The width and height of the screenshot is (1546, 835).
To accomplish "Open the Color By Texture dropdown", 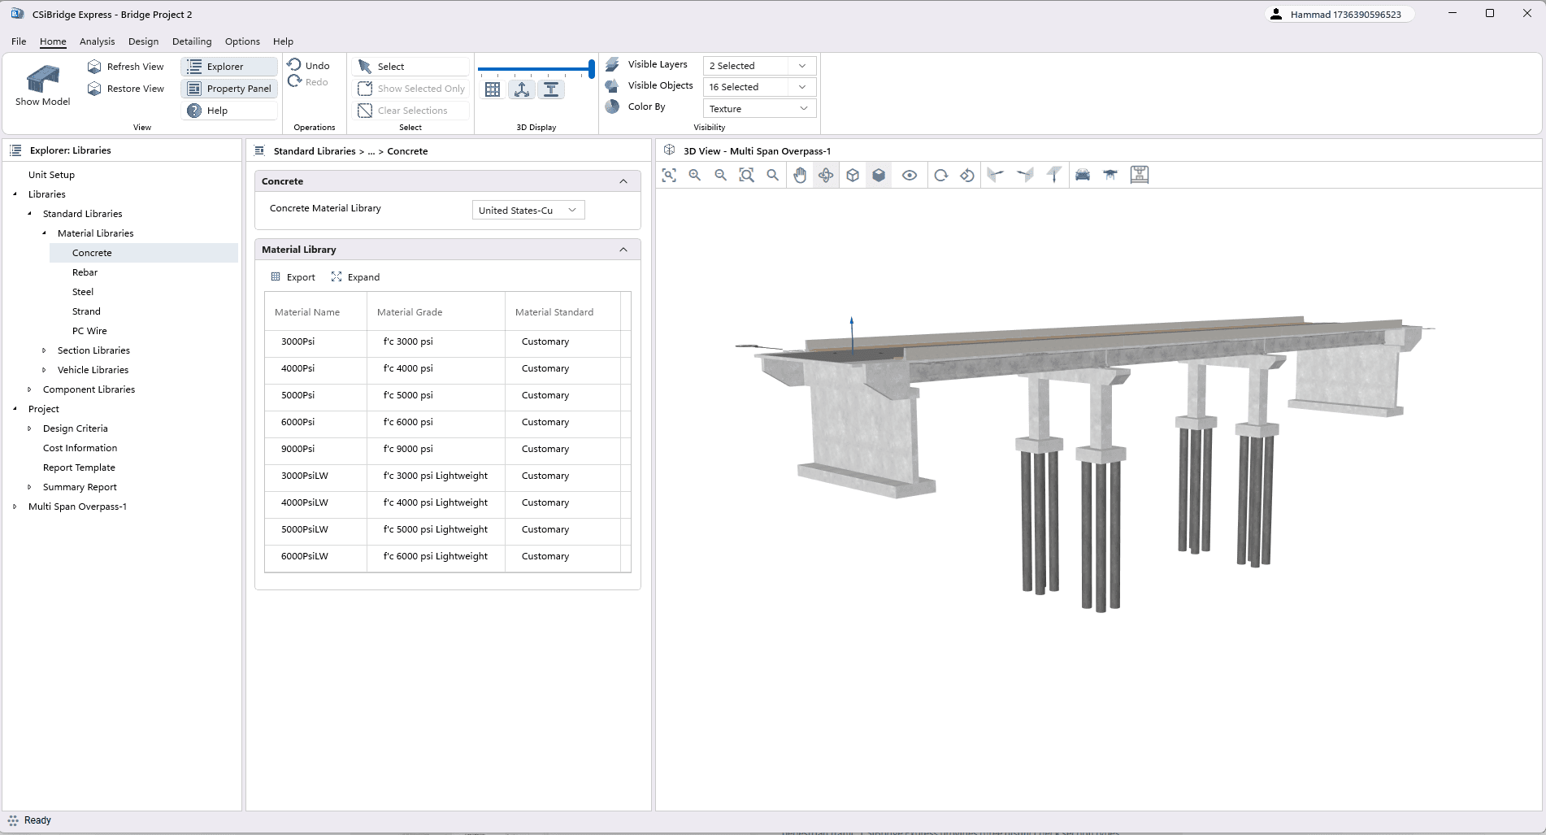I will click(758, 109).
